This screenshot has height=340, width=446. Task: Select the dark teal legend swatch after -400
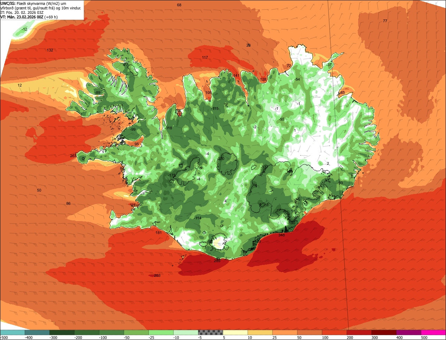click(37, 332)
